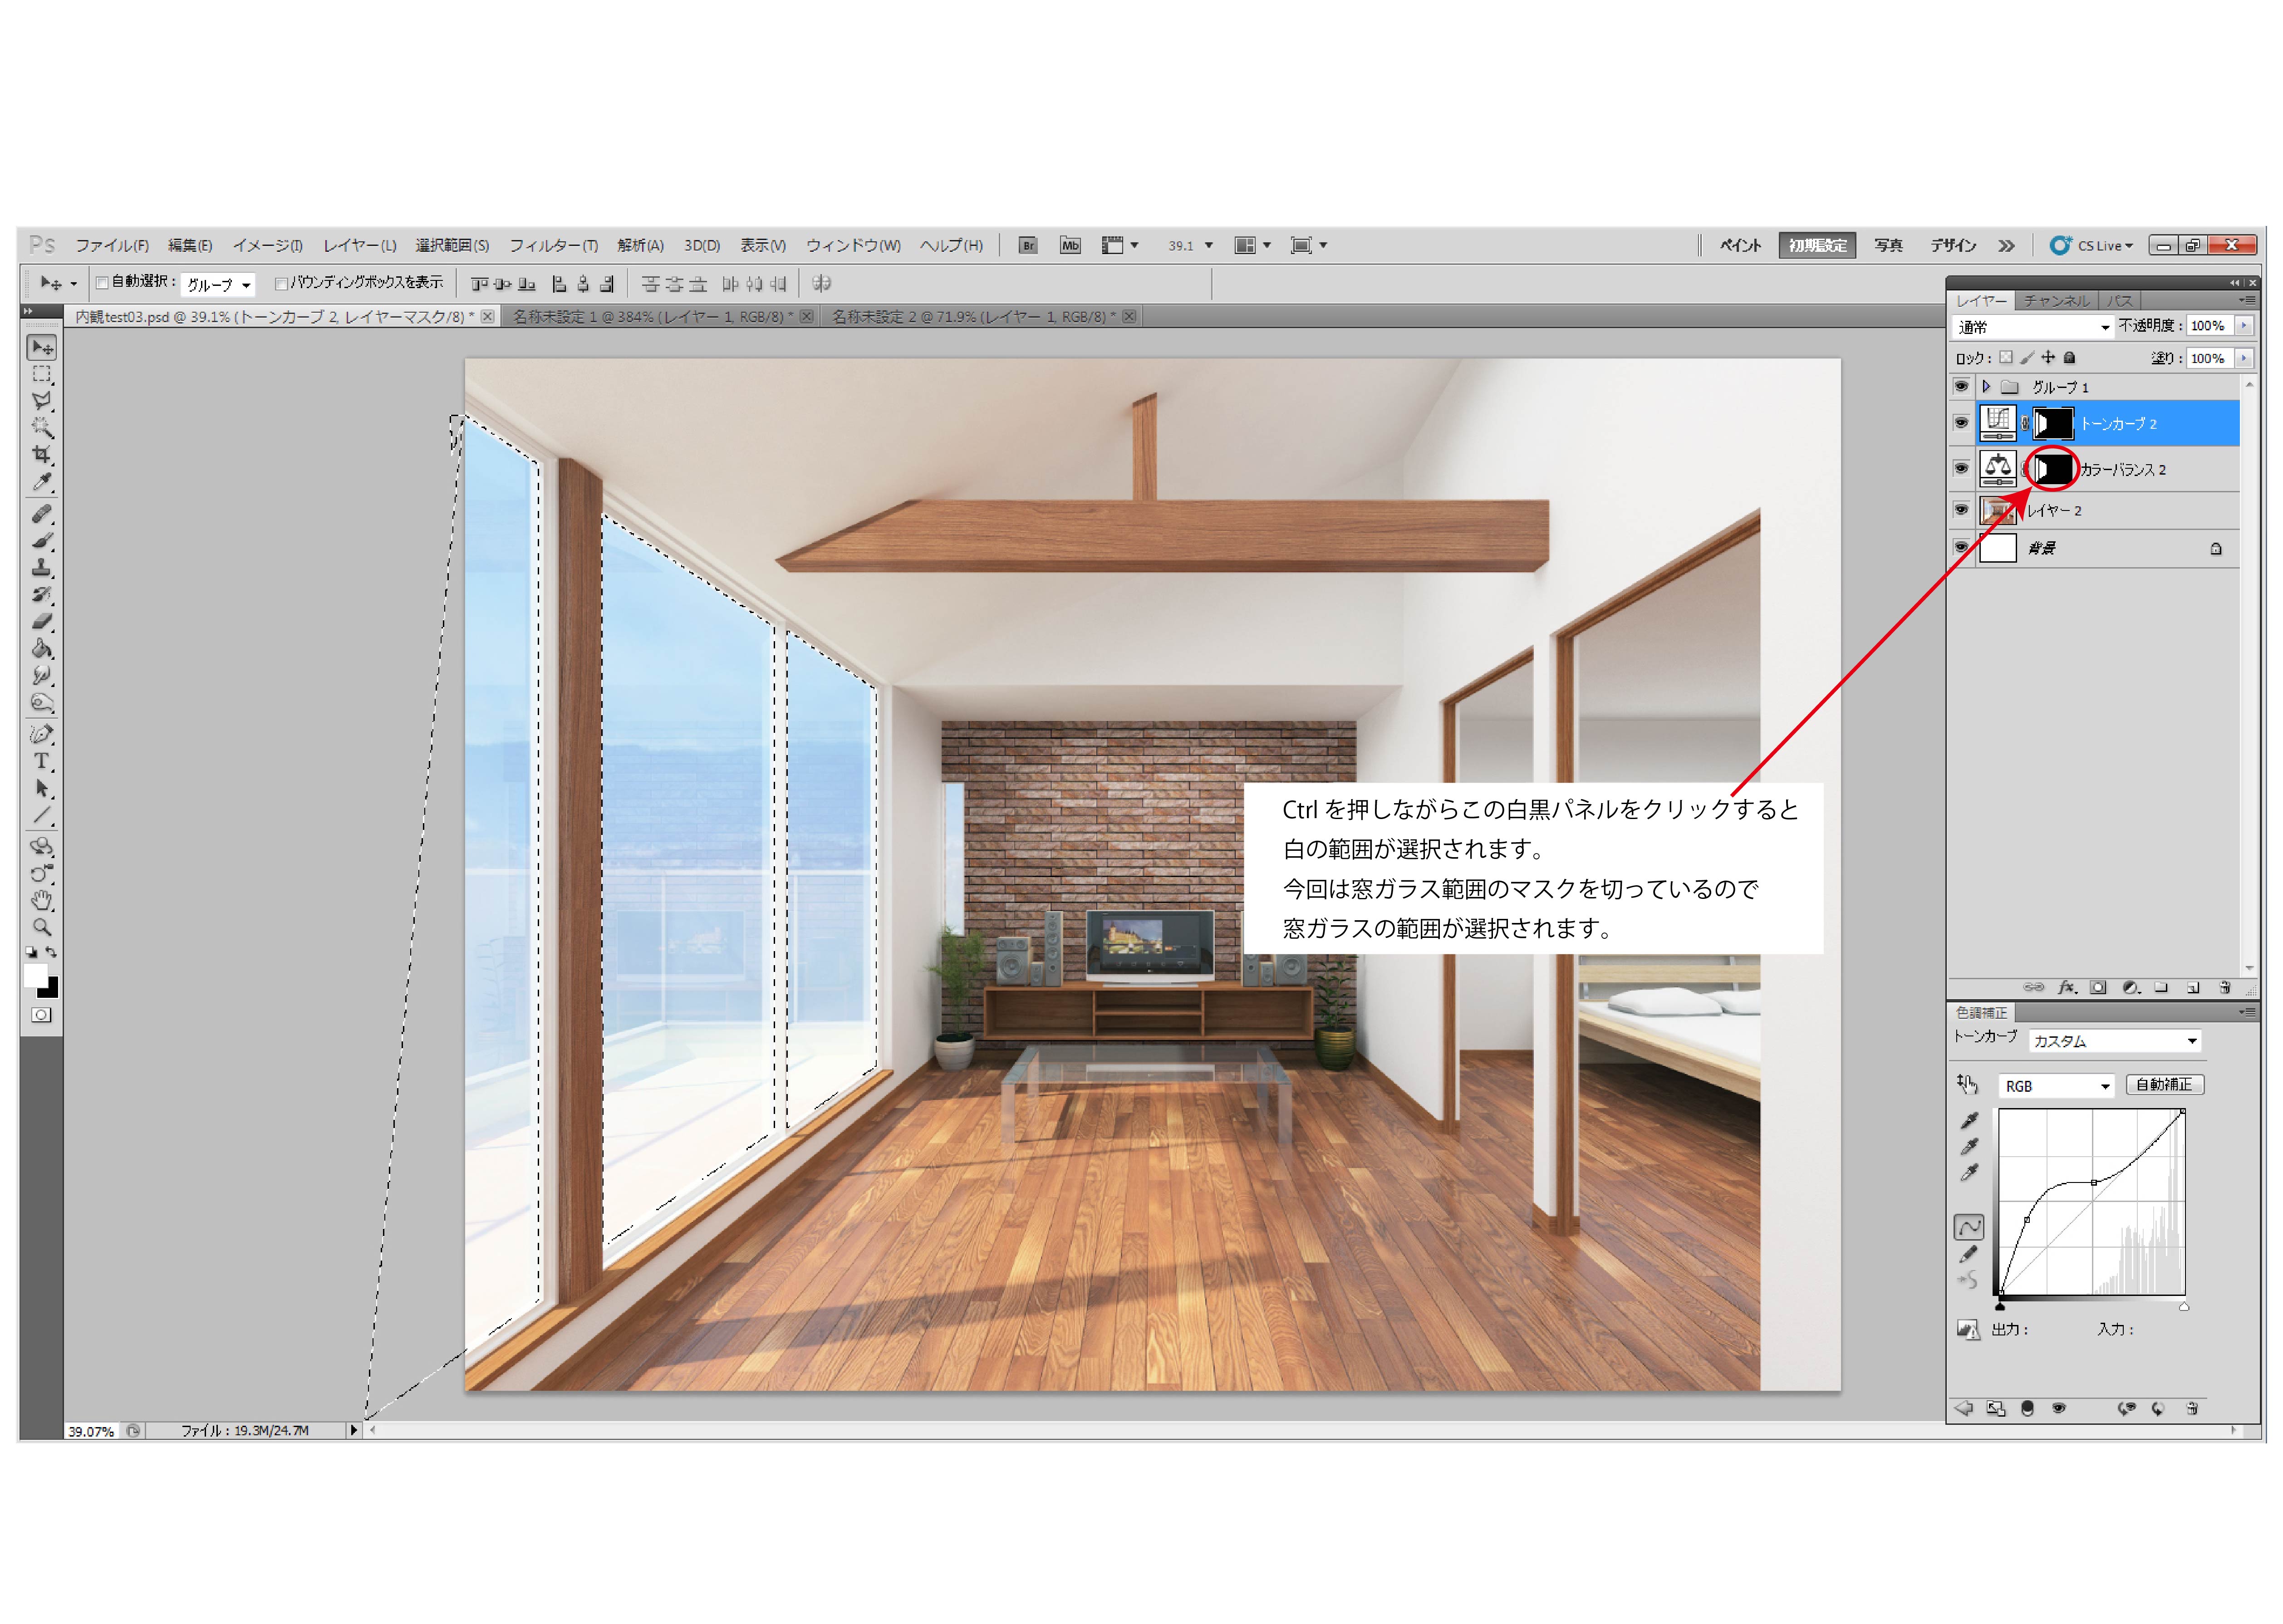Image resolution: width=2283 pixels, height=1624 pixels.
Task: Click the トーンカーブ 2 layer mask thumbnail
Action: click(2053, 423)
